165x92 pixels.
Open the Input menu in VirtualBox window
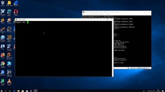tap(96, 14)
